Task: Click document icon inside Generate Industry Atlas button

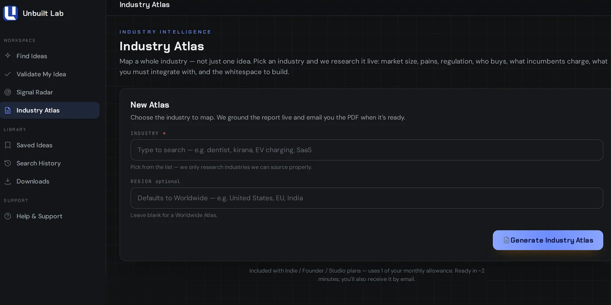Action: click(506, 240)
